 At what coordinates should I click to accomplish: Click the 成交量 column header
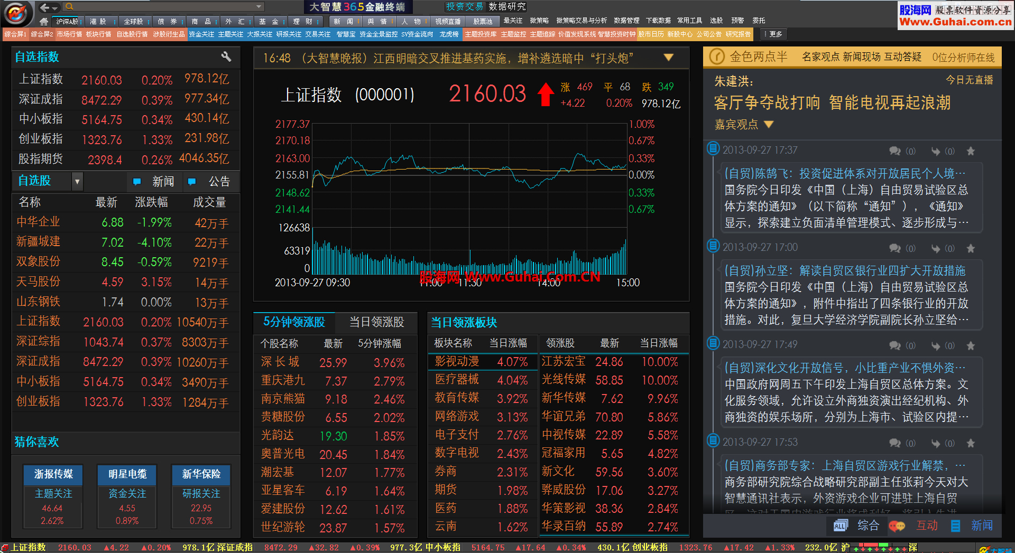coord(209,202)
